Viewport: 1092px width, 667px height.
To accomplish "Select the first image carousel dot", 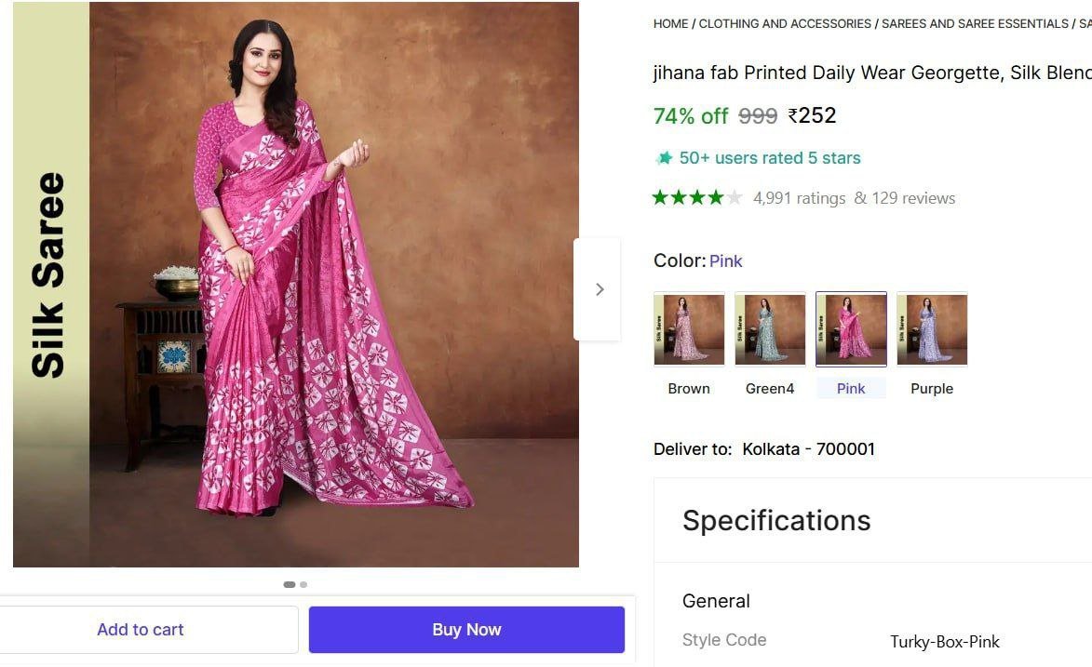I will click(x=289, y=584).
